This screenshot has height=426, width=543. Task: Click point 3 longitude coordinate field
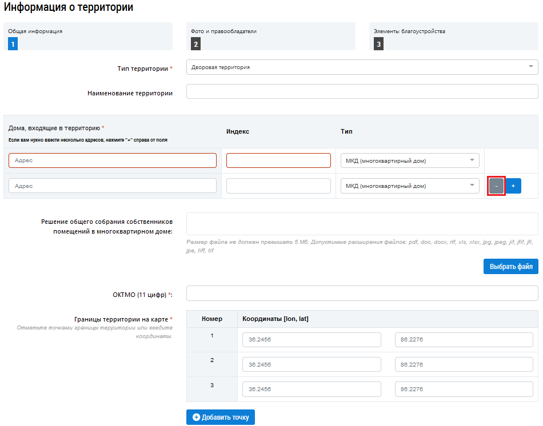pyautogui.click(x=312, y=389)
